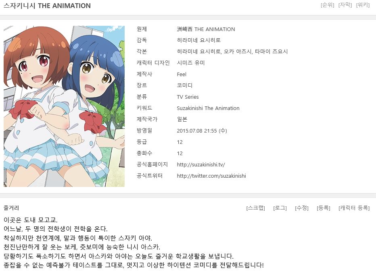
Task: Click the [스크랩] scrap link
Action: 256,208
